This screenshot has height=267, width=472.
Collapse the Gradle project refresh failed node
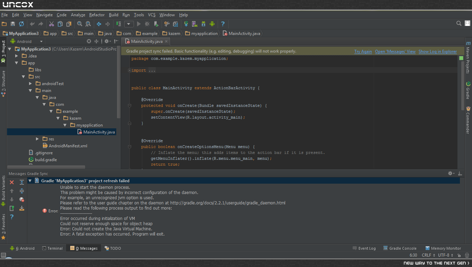30,181
